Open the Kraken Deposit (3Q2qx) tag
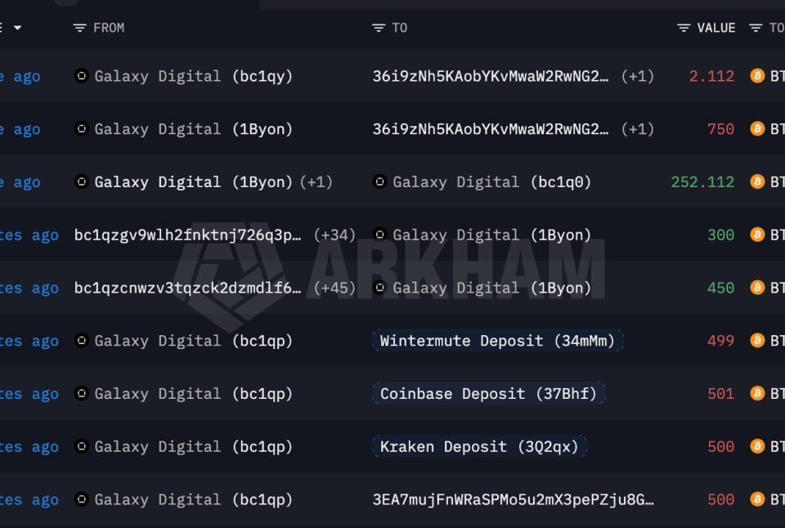Screen dimensions: 785x528 [479, 446]
